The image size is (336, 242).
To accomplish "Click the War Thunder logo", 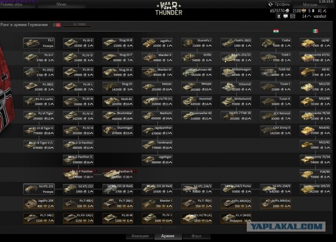I will pos(169,9).
